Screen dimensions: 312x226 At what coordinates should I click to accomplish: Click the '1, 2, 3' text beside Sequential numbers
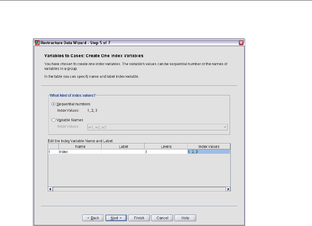pos(92,110)
